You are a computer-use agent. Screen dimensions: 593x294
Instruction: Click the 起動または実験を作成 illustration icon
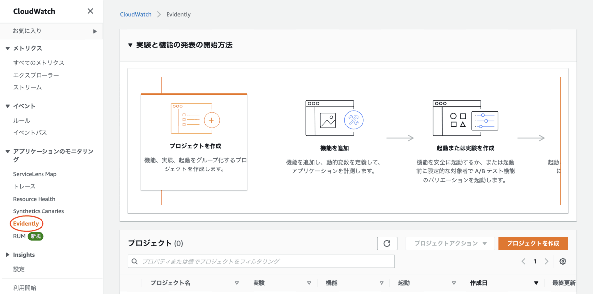[466, 118]
